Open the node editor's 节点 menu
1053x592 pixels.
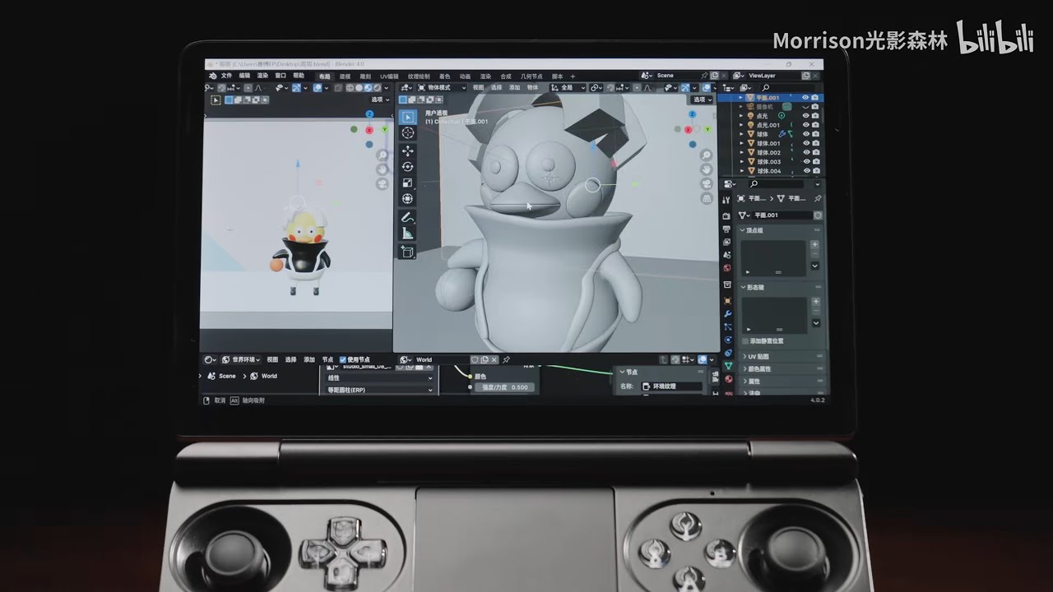328,359
